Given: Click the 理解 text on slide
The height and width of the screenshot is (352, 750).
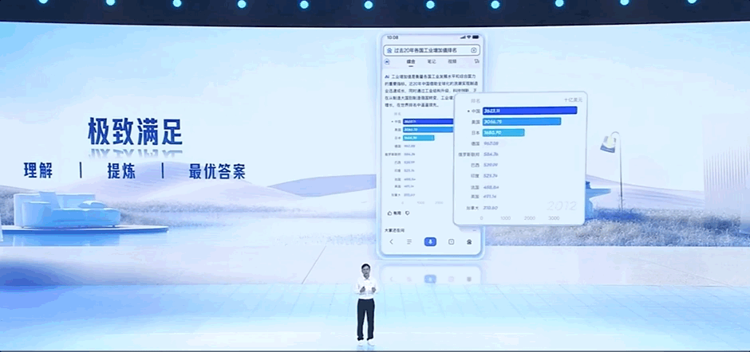Looking at the screenshot, I should pos(38,171).
